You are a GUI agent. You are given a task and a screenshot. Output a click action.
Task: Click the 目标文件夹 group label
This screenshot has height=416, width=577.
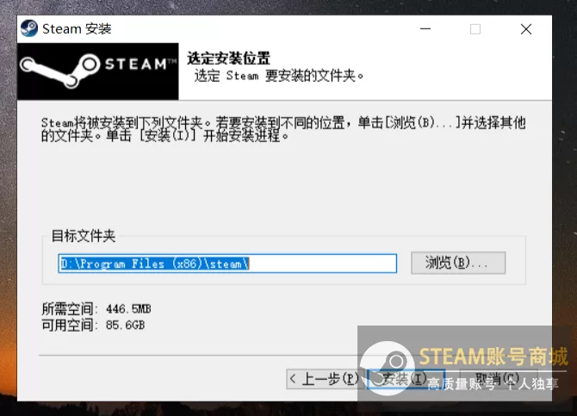84,236
